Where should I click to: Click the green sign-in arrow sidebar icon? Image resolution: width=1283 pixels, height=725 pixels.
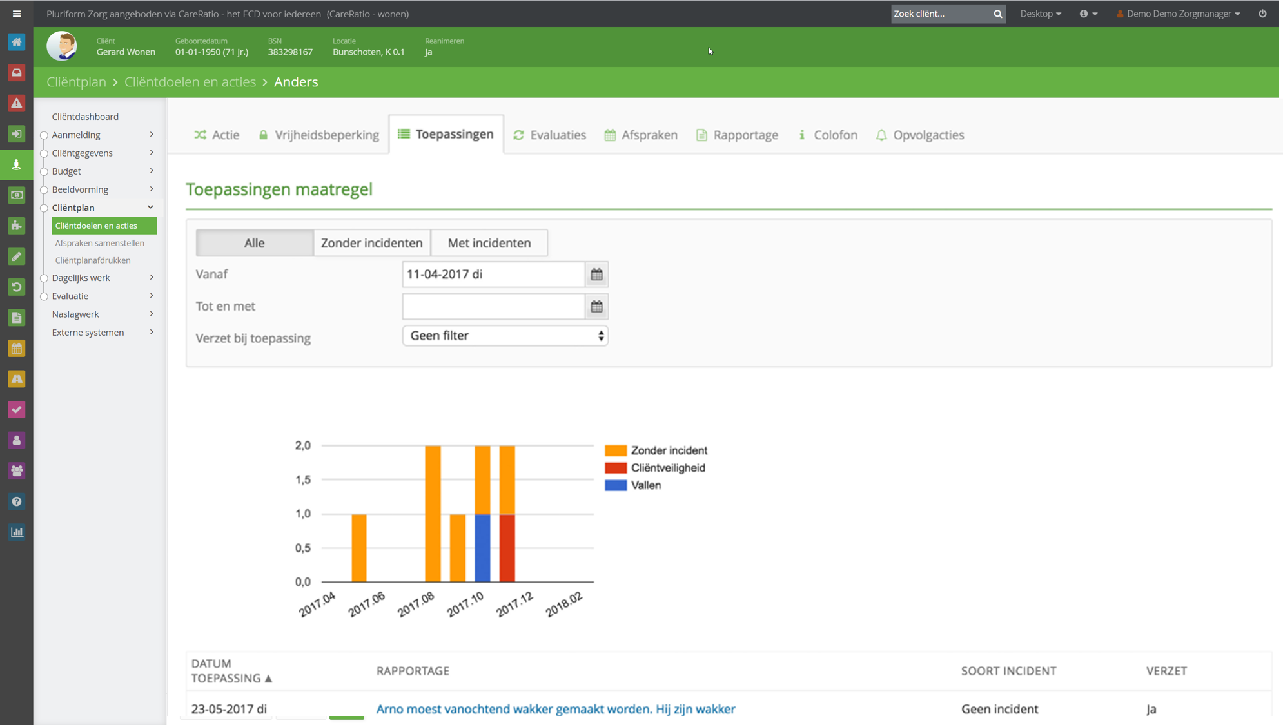tap(17, 134)
